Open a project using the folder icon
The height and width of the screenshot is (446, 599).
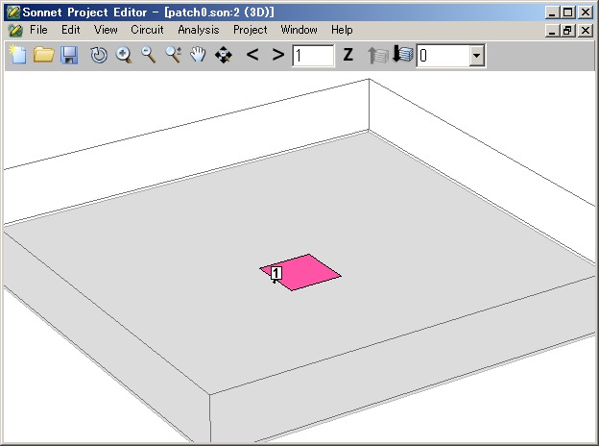click(43, 55)
